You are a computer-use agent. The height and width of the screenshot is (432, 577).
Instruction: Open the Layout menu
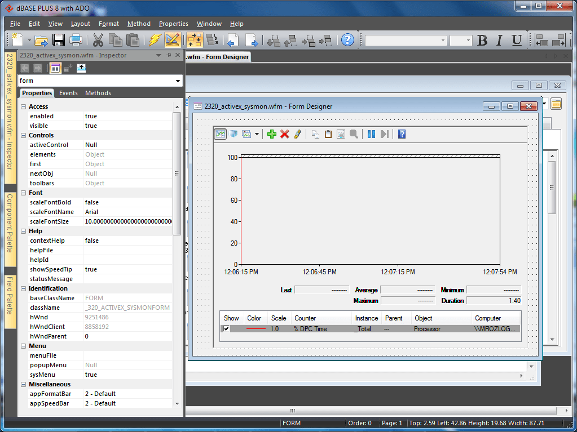click(80, 24)
